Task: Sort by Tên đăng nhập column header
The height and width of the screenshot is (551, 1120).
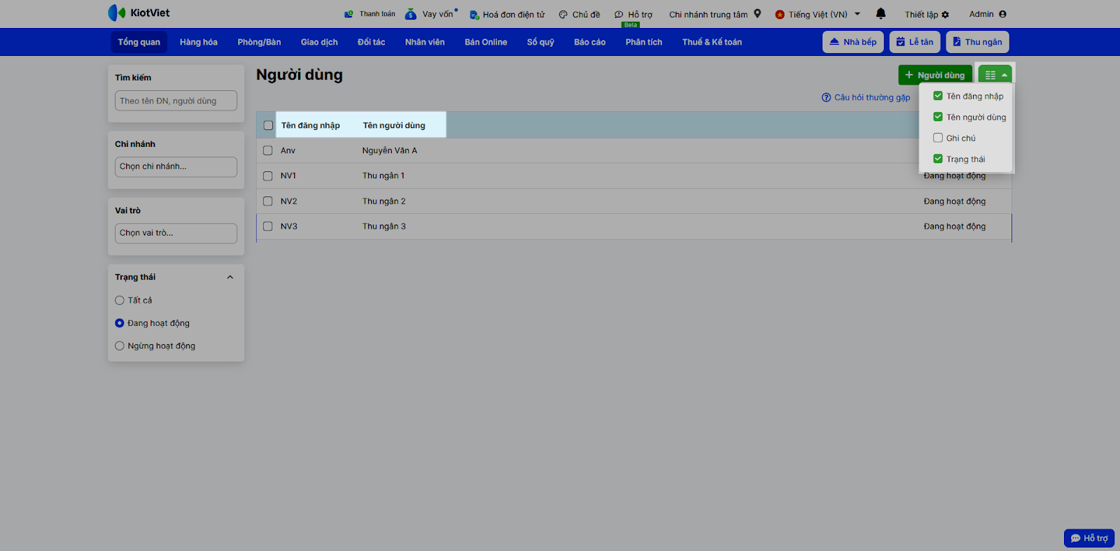Action: click(x=310, y=126)
